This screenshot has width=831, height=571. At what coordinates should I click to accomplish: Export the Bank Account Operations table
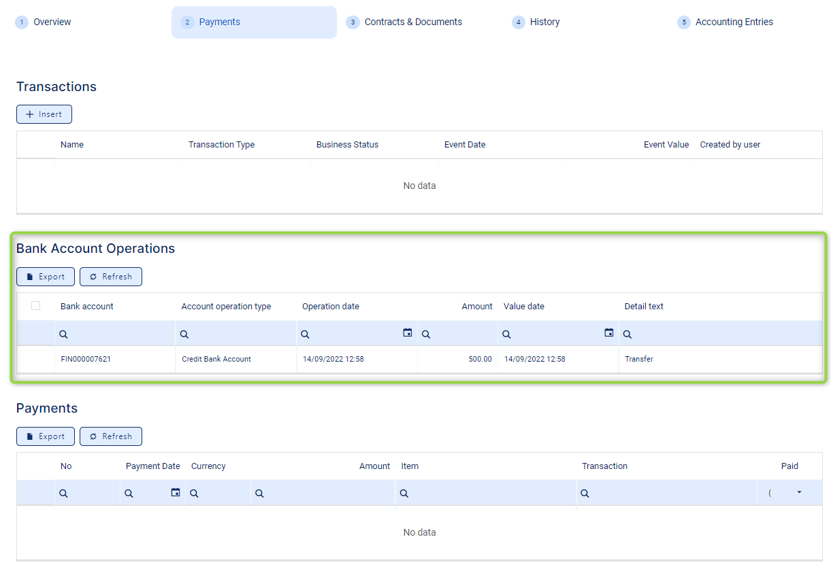tap(46, 277)
